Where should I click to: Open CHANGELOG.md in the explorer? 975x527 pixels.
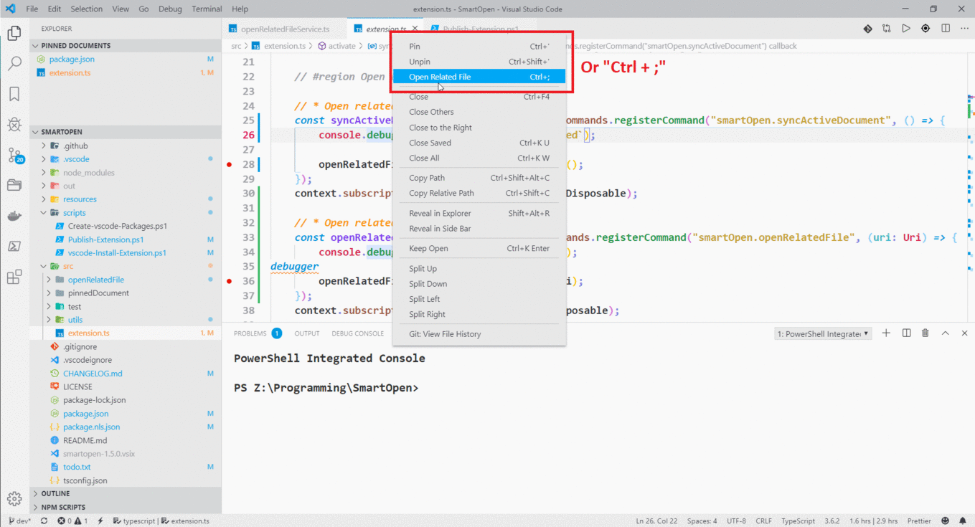pyautogui.click(x=126, y=374)
